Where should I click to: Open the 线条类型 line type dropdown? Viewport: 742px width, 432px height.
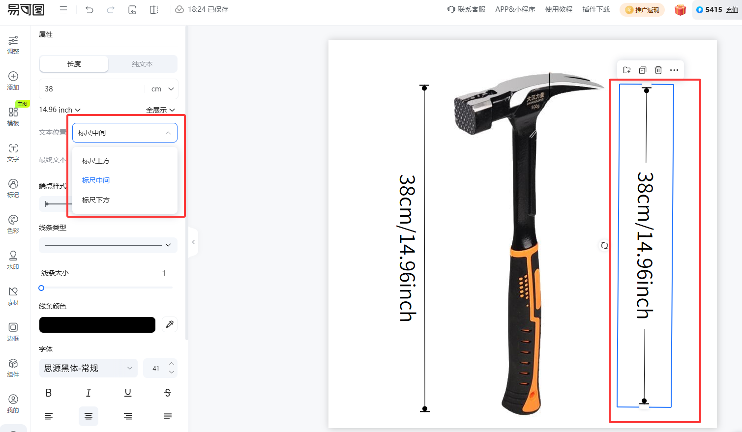(108, 245)
